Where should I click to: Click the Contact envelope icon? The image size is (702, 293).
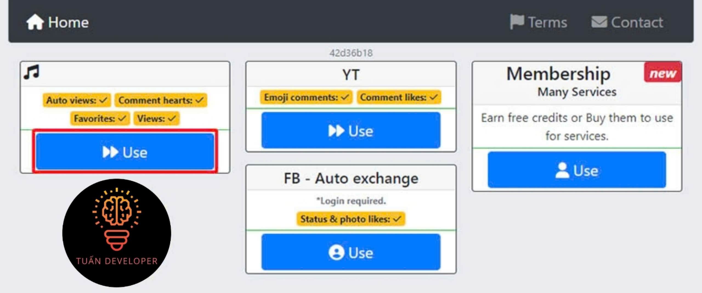[x=599, y=22]
